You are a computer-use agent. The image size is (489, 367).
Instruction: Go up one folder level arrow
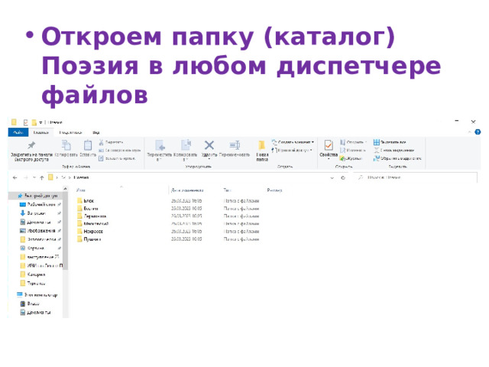click(x=42, y=177)
